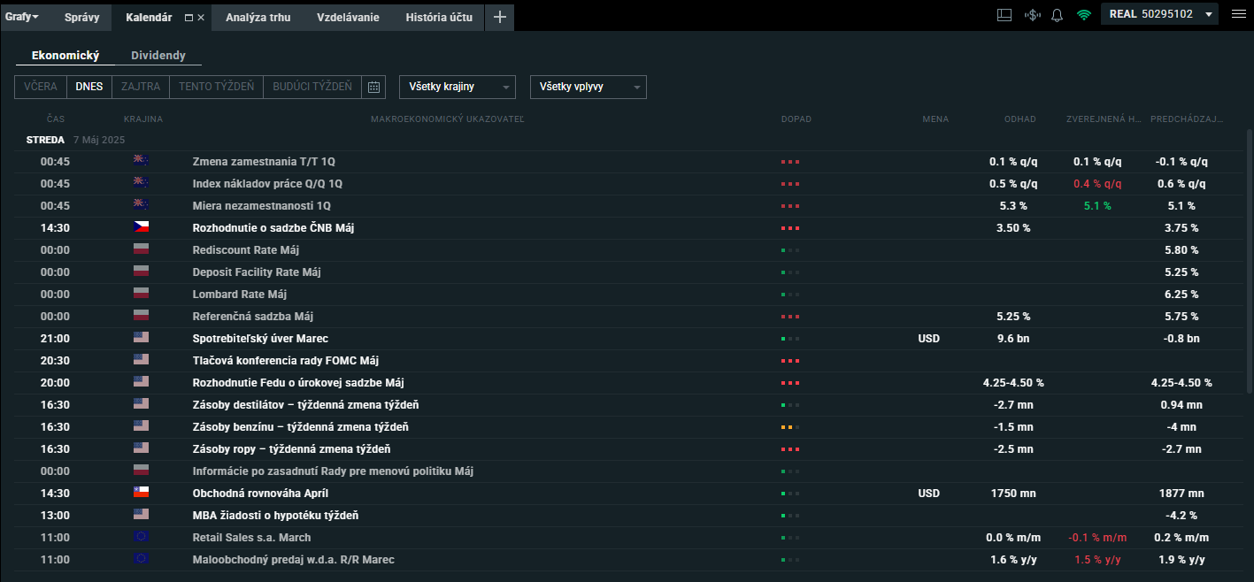Screen dimensions: 1254x582
Task: Switch filter to VČERA
Action: click(41, 87)
